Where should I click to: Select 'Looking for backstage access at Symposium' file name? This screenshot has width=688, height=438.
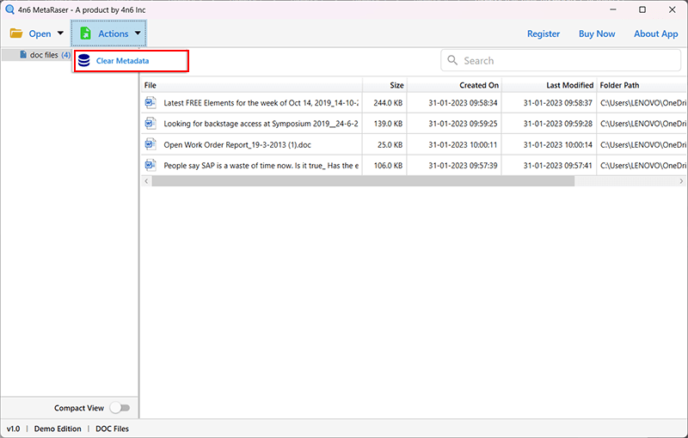pyautogui.click(x=261, y=124)
